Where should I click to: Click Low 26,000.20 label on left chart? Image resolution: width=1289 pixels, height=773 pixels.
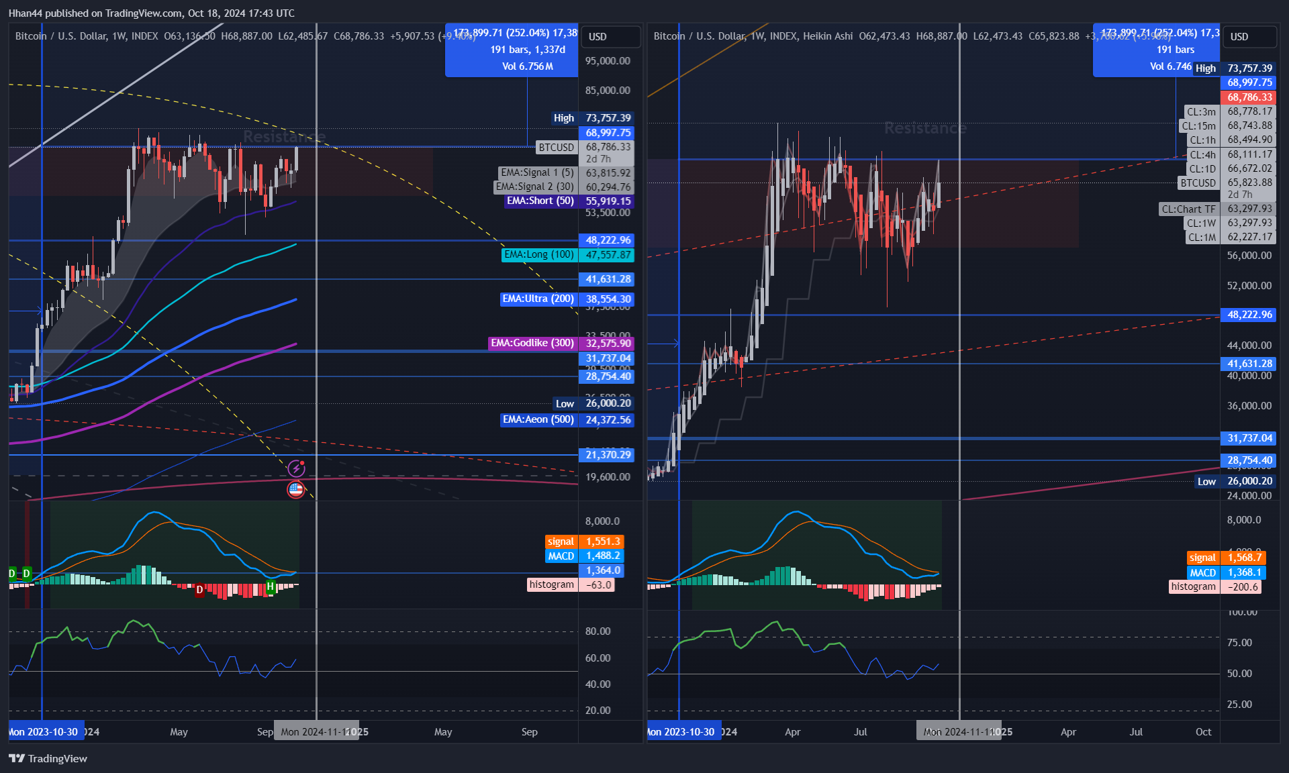pyautogui.click(x=593, y=403)
